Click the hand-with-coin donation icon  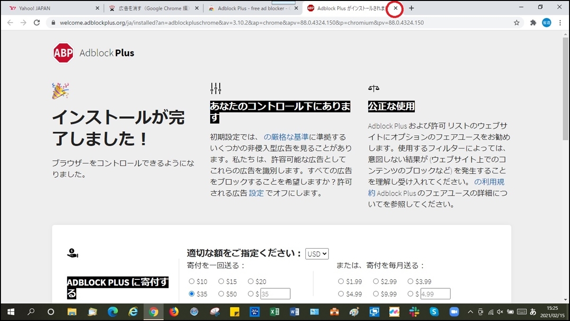[72, 253]
